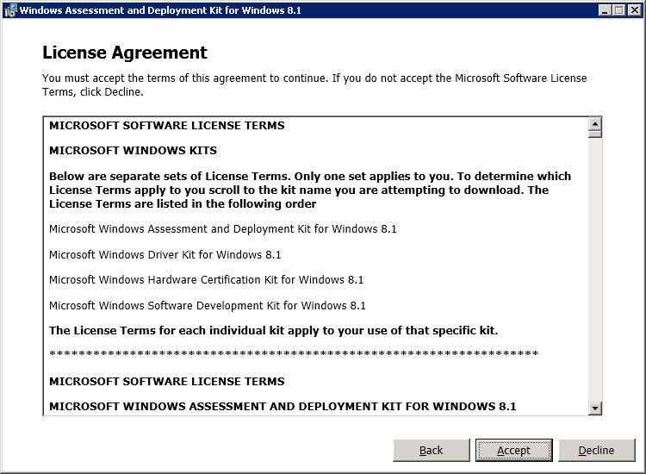Screen dimensions: 646x474
Task: Click the Software Development Kit line
Action: 207,306
